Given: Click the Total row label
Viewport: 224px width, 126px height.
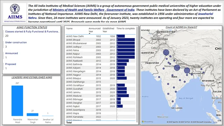Looking at the screenshot, I should click(x=69, y=122).
